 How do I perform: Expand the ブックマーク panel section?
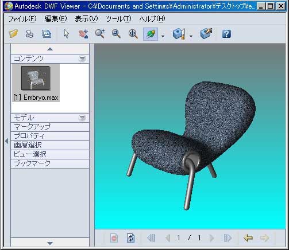[50, 163]
